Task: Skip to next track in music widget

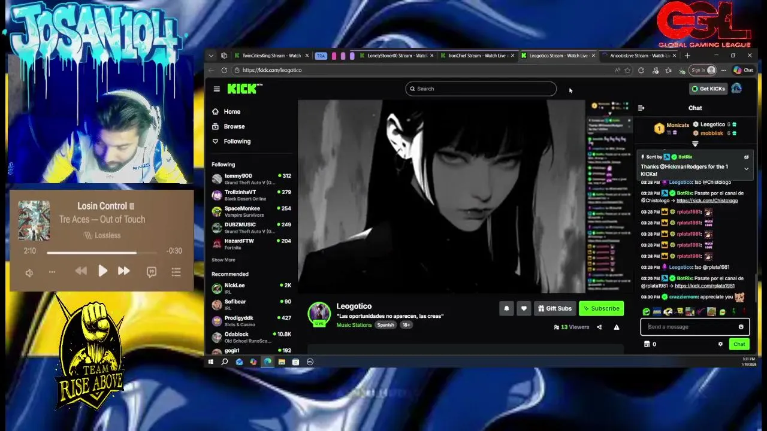Action: [123, 271]
